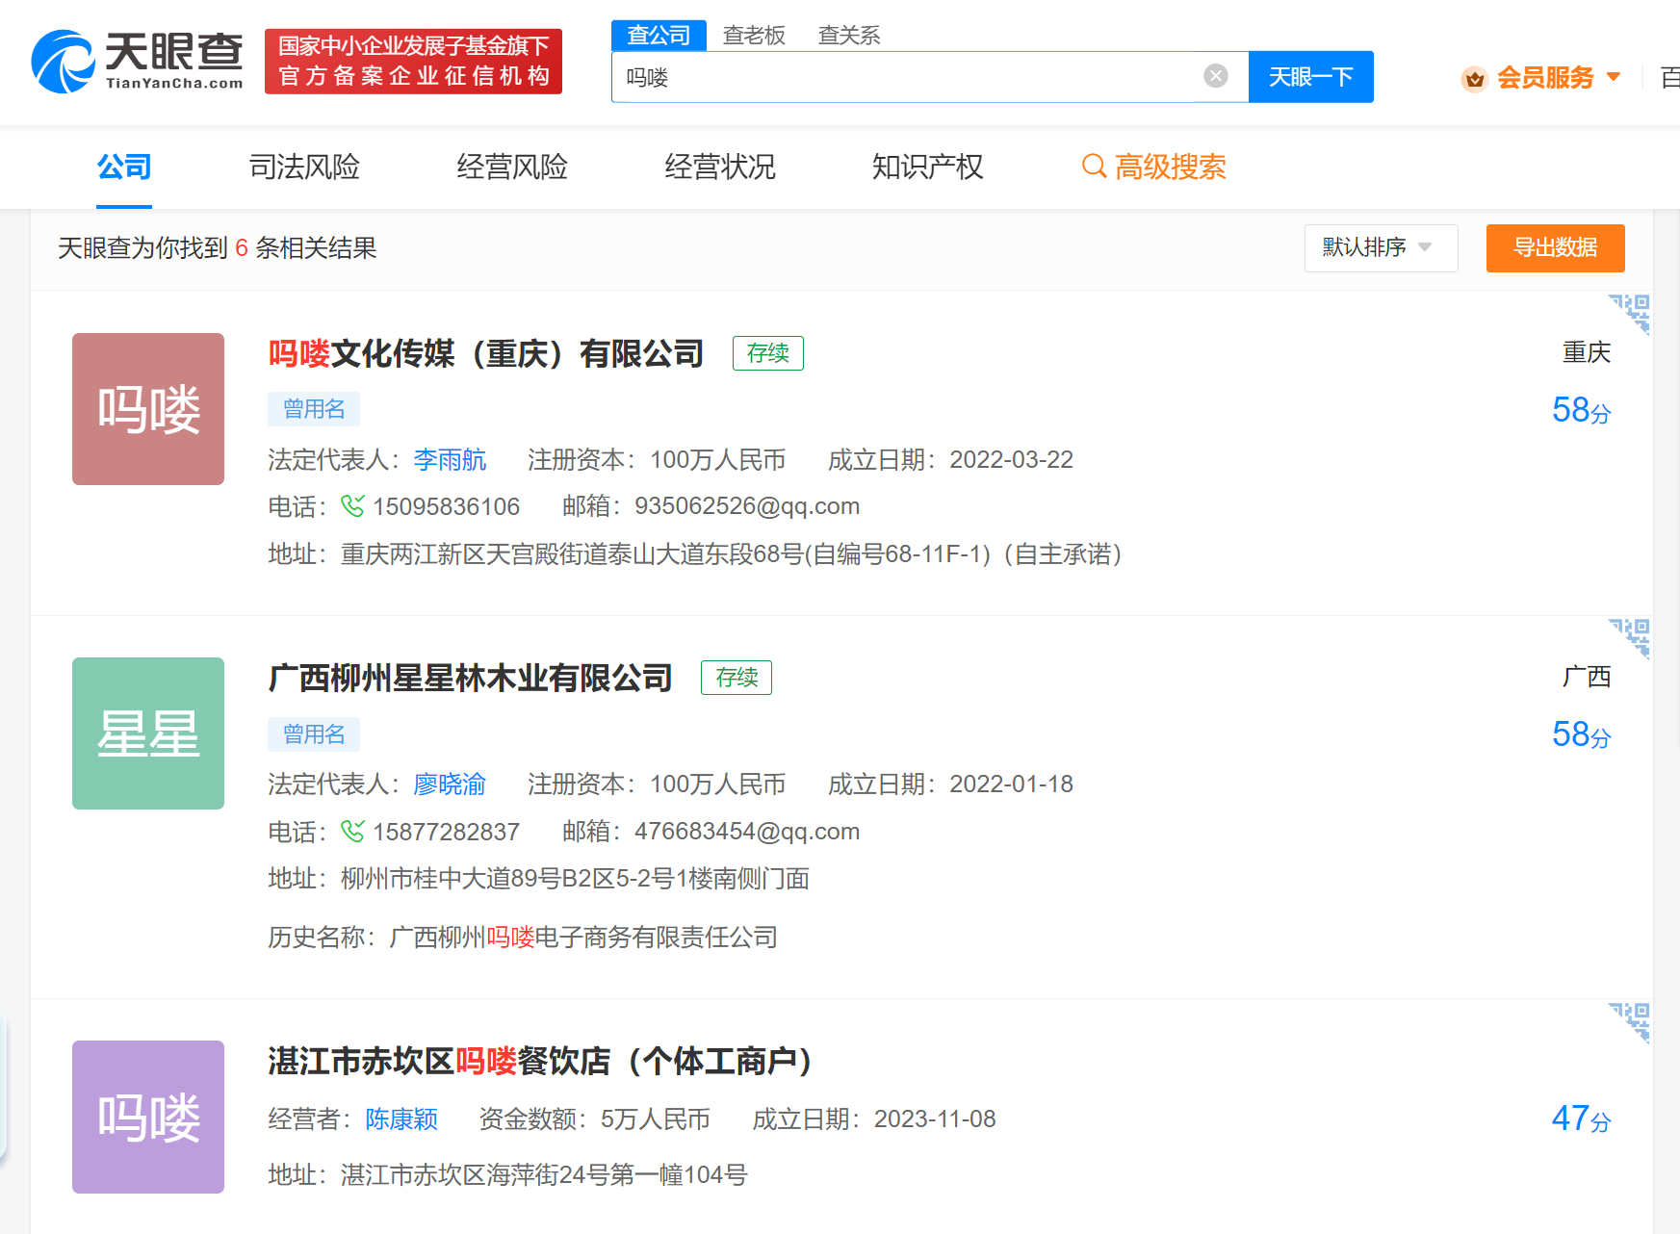Switch to the 查关系 search tab
The width and height of the screenshot is (1680, 1234).
tap(849, 36)
